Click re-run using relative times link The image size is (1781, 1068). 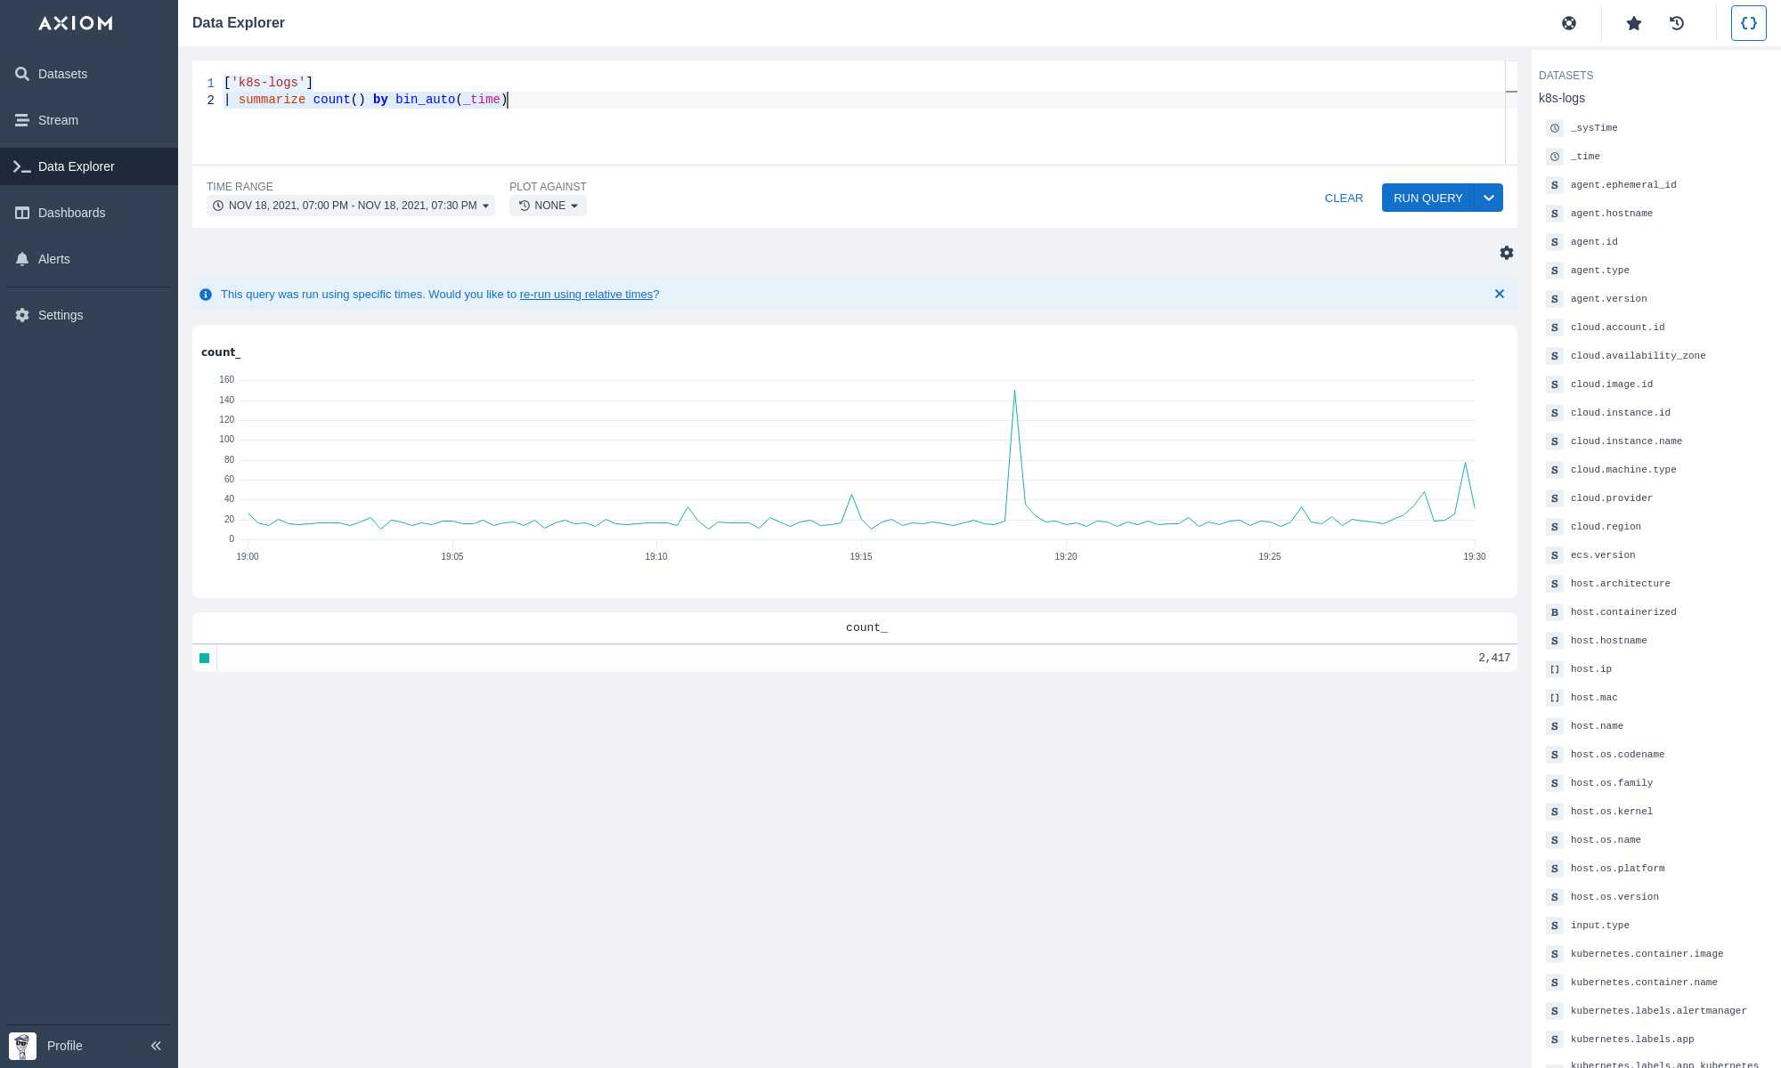tap(586, 295)
